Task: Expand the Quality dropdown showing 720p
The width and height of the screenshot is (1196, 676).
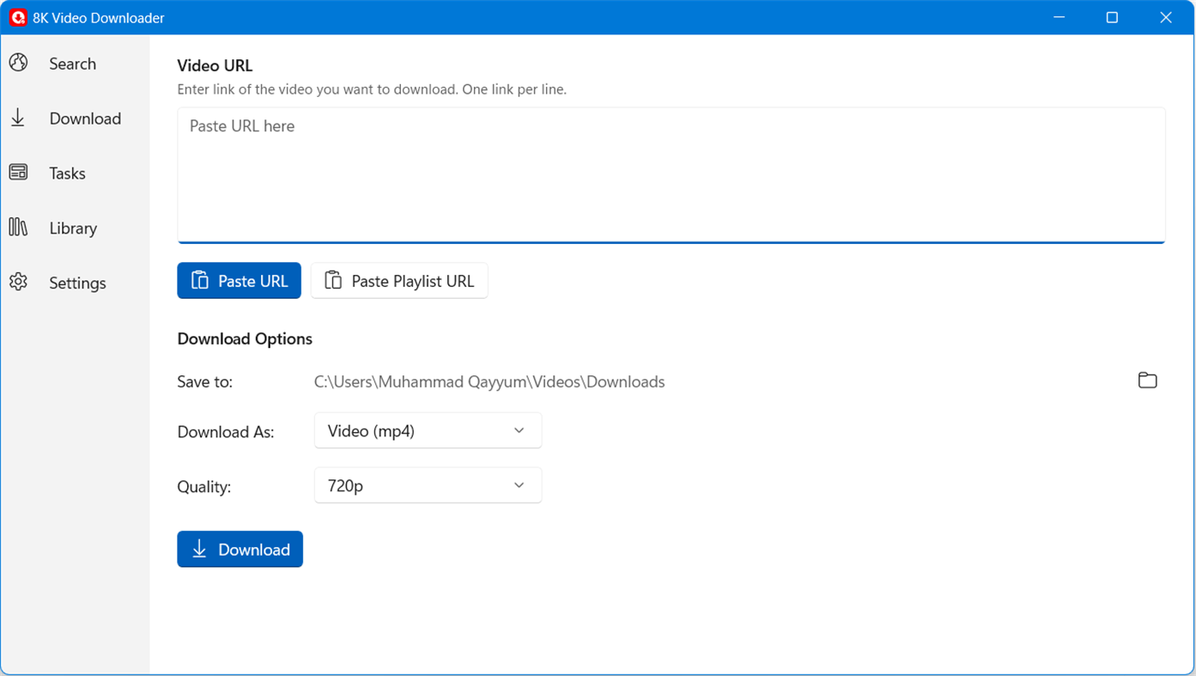Action: (x=427, y=485)
